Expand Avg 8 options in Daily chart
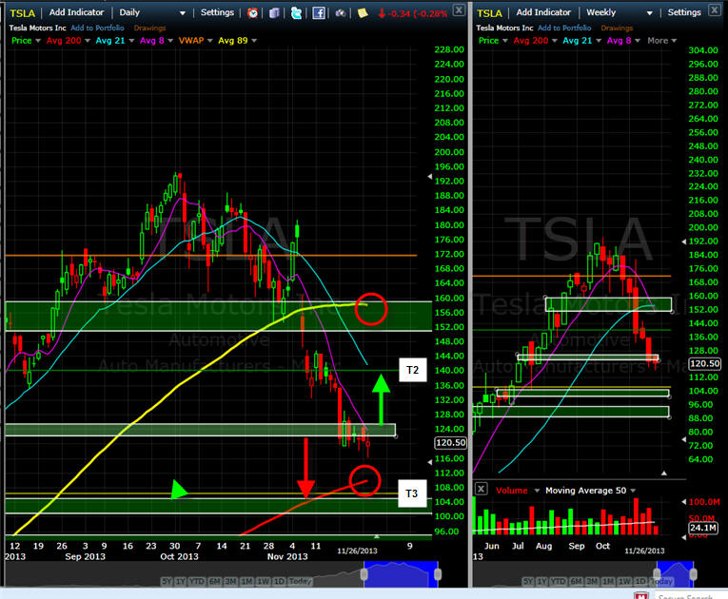The width and height of the screenshot is (728, 599). 170,41
